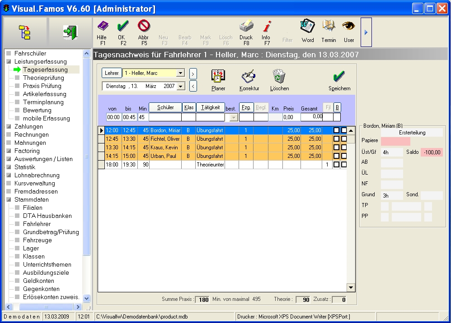Screen dimensions: 451x323
Task: Tick first checkbox in Bordon, Miriam row
Action: click(x=336, y=130)
